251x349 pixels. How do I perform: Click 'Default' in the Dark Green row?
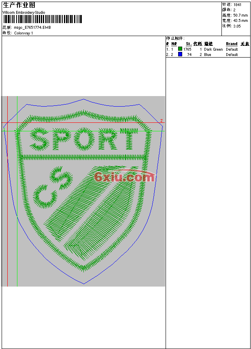(x=232, y=49)
